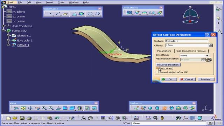The height and width of the screenshot is (126, 224).
Task: Click the Fit All In icon
Action: (23, 108)
